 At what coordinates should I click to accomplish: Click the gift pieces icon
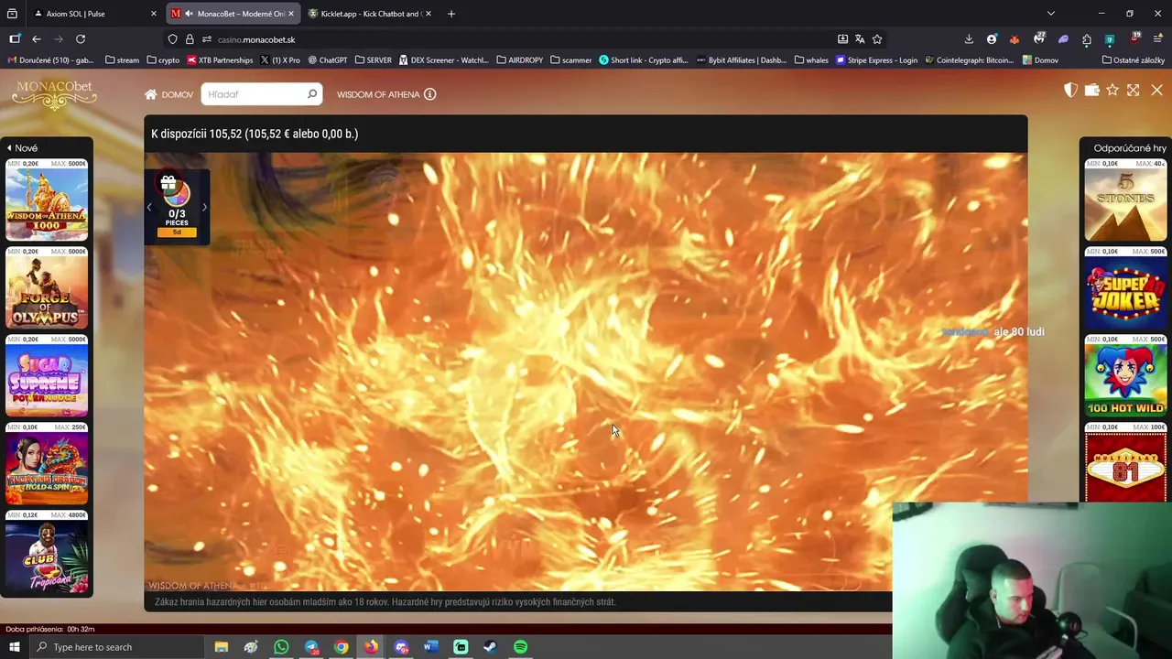point(168,183)
